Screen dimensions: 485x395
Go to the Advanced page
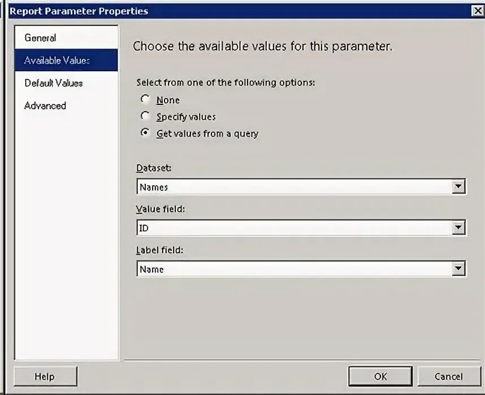[x=66, y=106]
